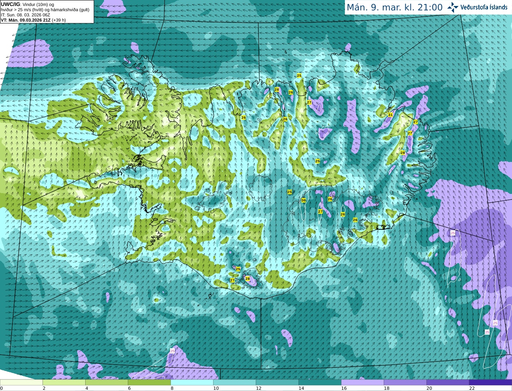Pick the 4–6 m/s scale swatch
The image size is (512, 391).
pyautogui.click(x=106, y=383)
